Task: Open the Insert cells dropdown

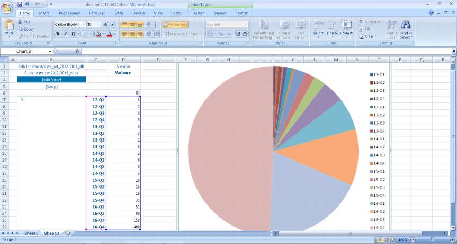Action: point(318,37)
